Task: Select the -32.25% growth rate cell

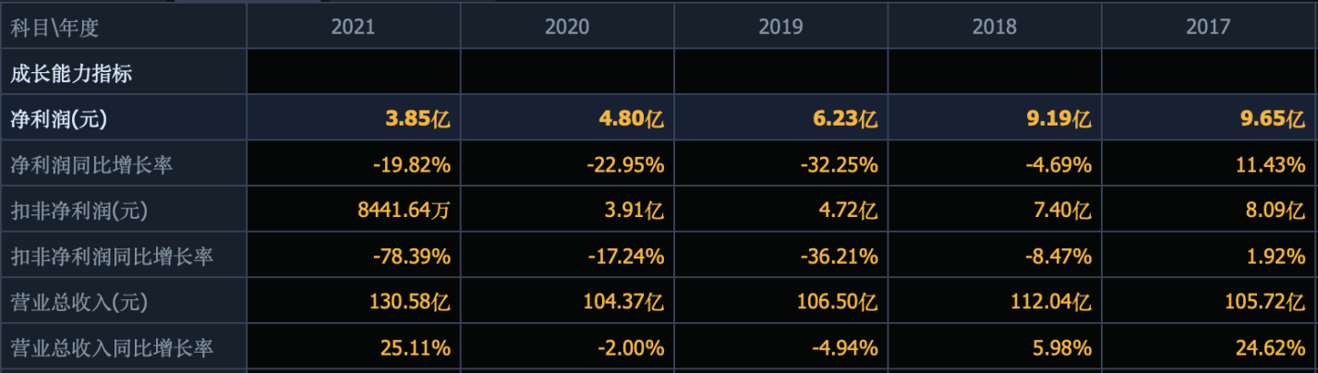Action: tap(838, 165)
